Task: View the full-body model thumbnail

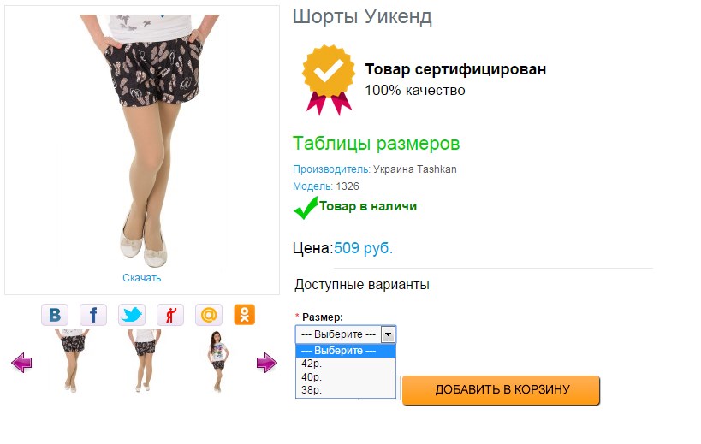Action: (x=217, y=361)
